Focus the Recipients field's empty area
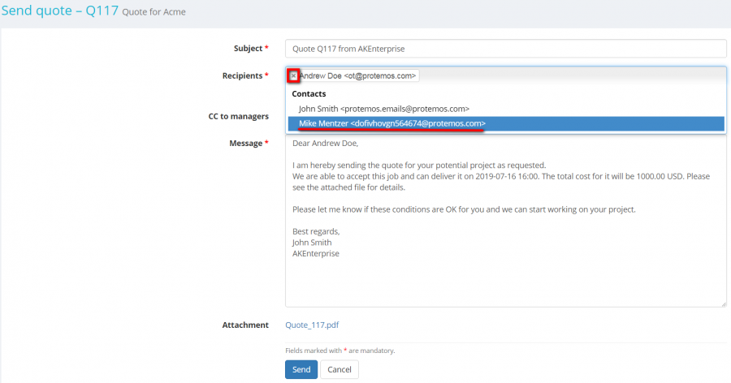This screenshot has height=383, width=731. click(x=569, y=75)
